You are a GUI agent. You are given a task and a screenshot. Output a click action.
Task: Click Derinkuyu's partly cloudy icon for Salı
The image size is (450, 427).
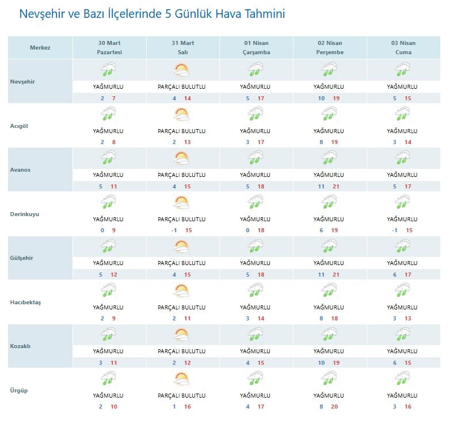(181, 203)
